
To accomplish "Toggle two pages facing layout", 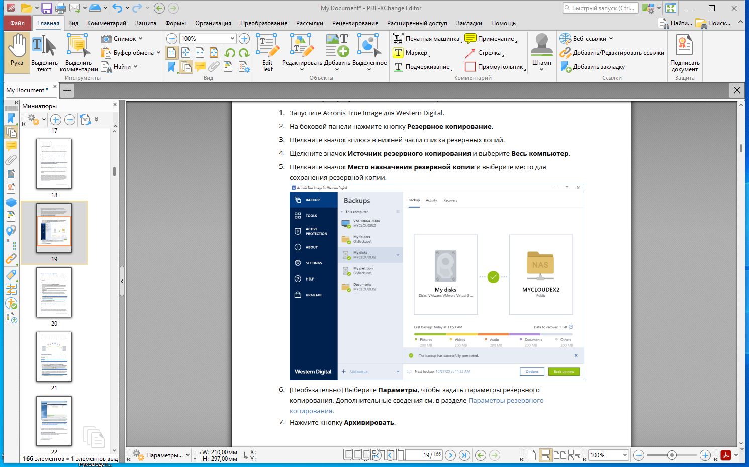I will 560,455.
